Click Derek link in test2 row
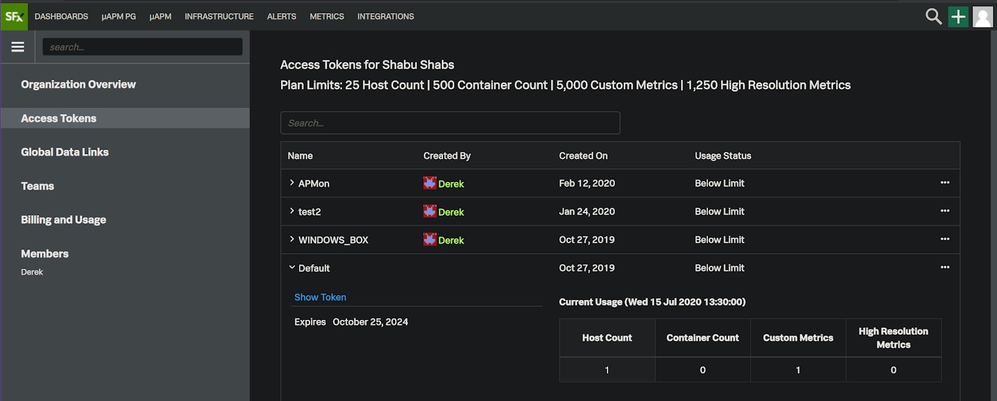 (451, 212)
